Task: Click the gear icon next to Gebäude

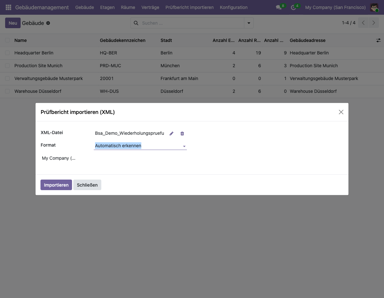Action: 48,23
